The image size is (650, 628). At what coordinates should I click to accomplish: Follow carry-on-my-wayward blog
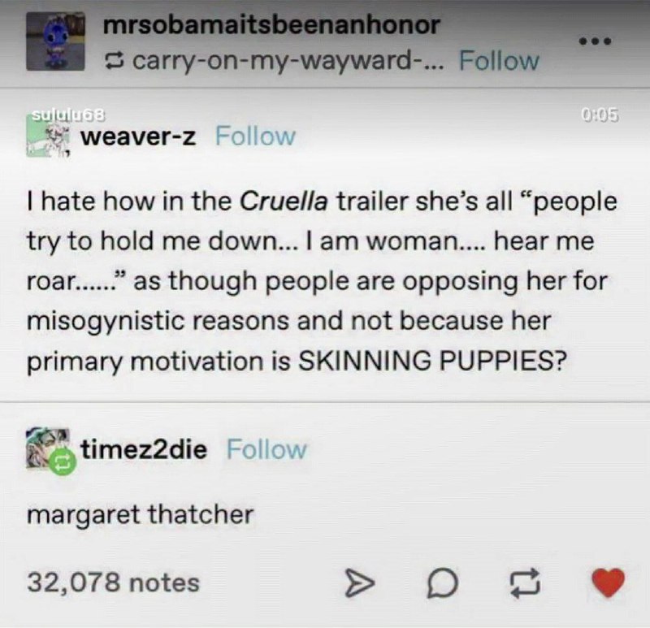pyautogui.click(x=499, y=61)
